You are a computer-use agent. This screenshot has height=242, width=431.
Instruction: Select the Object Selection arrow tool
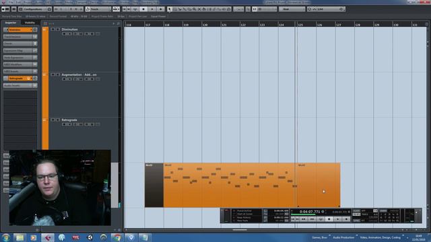(x=169, y=9)
